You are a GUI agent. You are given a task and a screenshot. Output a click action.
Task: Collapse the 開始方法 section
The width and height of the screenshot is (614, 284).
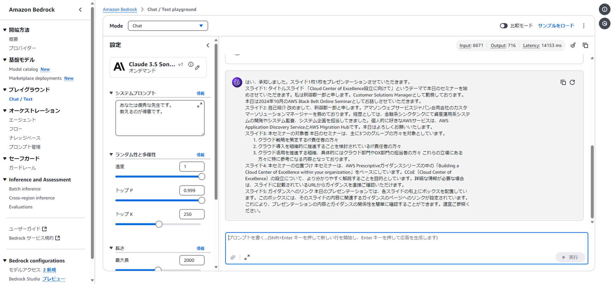pyautogui.click(x=5, y=30)
